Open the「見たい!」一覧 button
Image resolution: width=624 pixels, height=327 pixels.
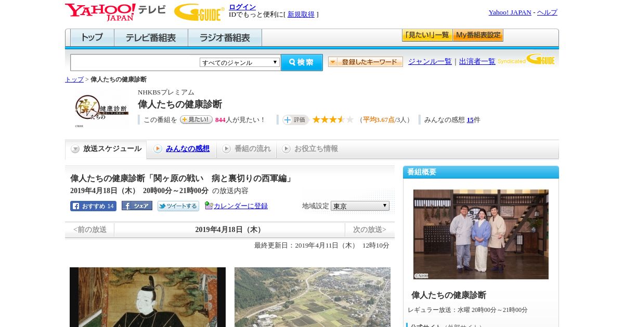(x=427, y=35)
